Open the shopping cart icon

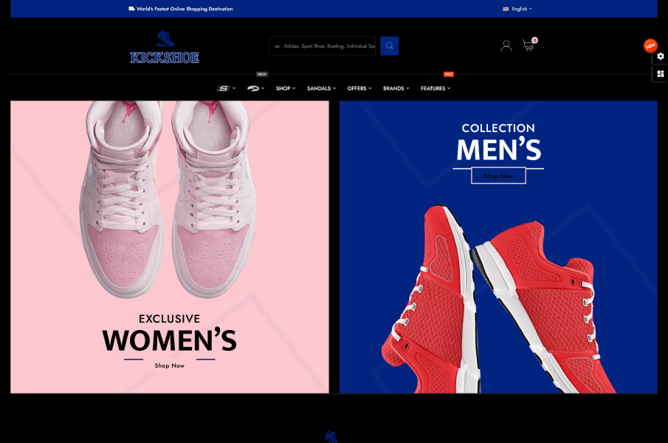tap(528, 46)
